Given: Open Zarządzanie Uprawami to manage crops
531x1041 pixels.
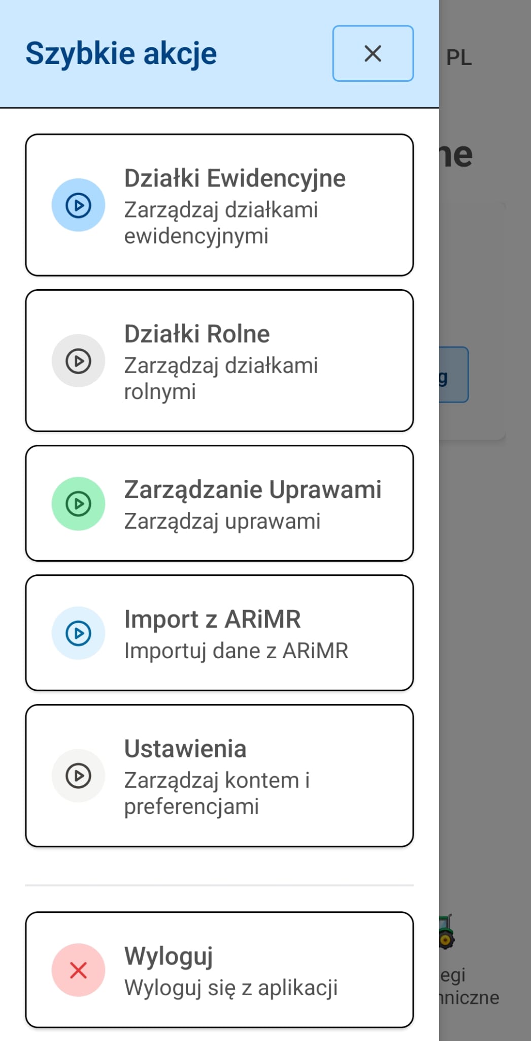Looking at the screenshot, I should pos(219,503).
